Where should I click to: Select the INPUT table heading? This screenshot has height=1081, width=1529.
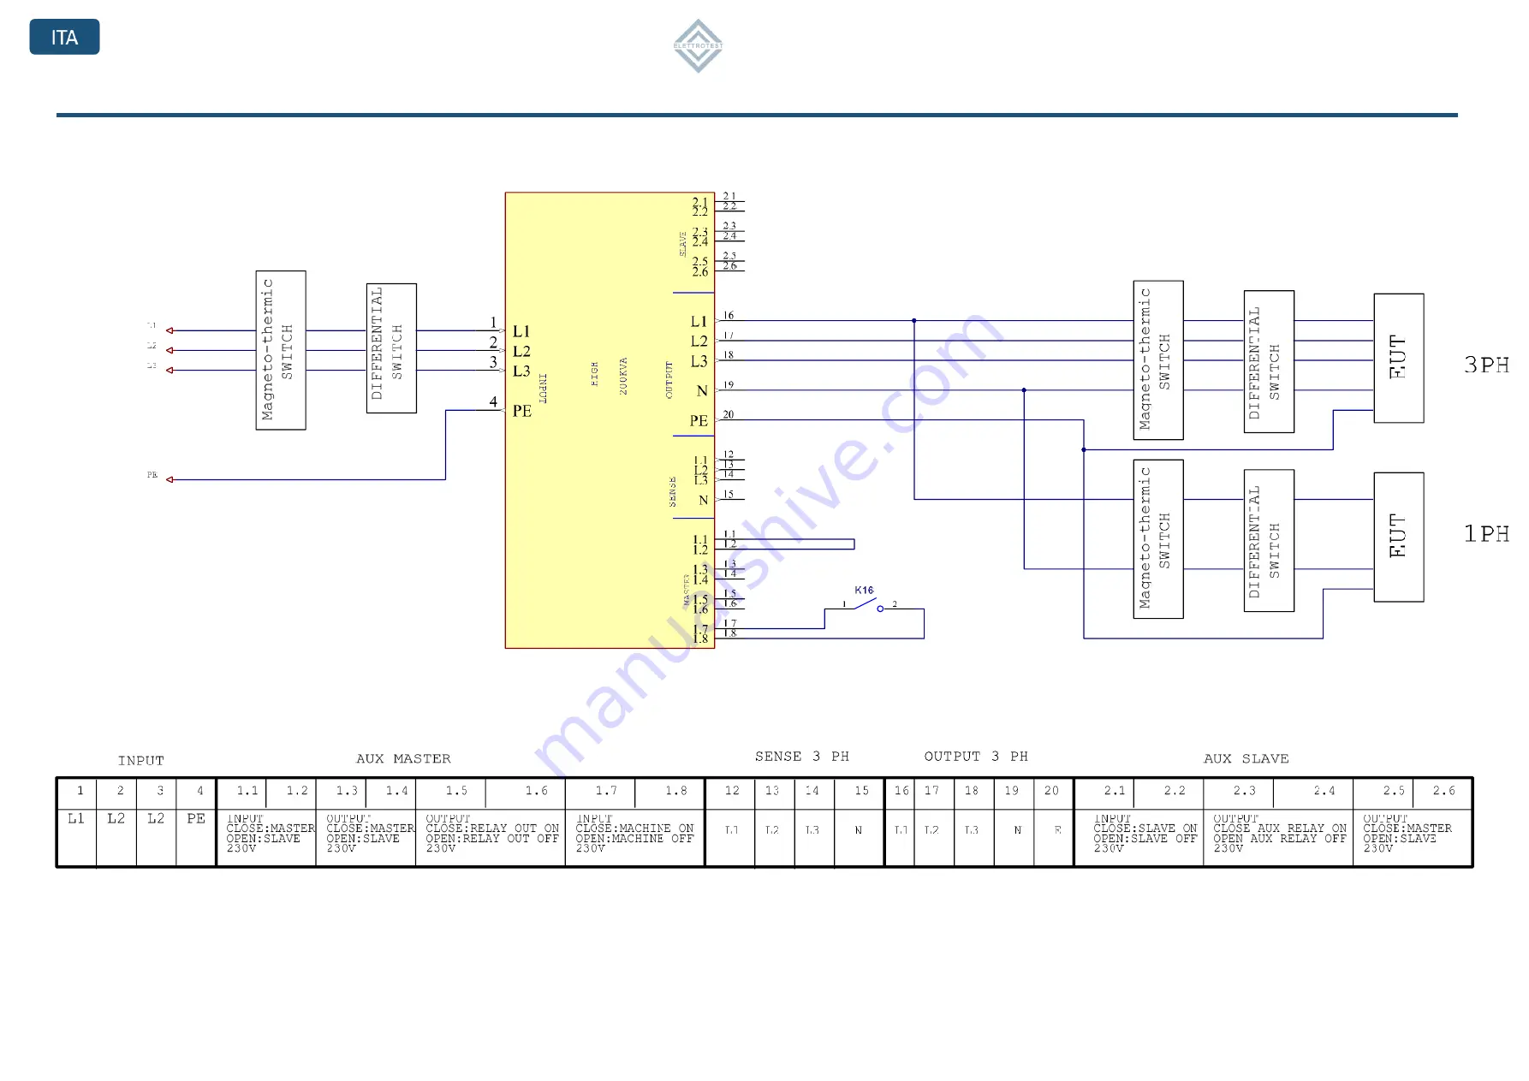click(140, 761)
